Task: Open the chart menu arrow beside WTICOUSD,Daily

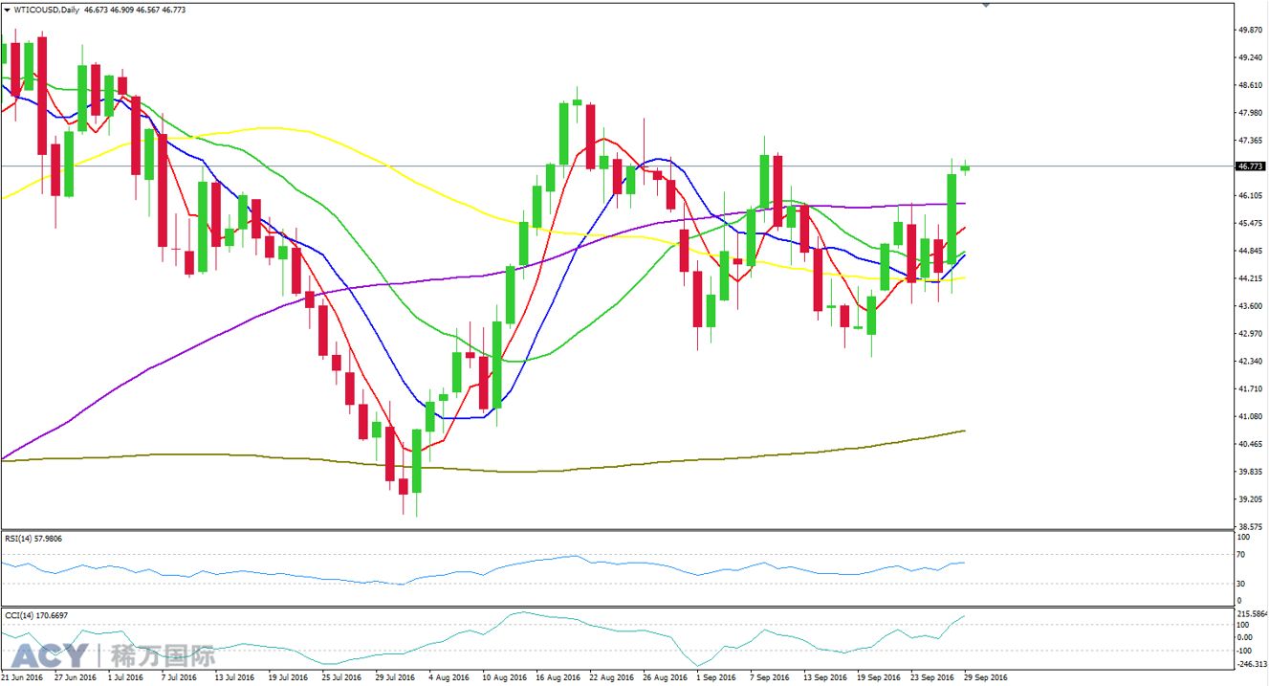Action: coord(8,10)
